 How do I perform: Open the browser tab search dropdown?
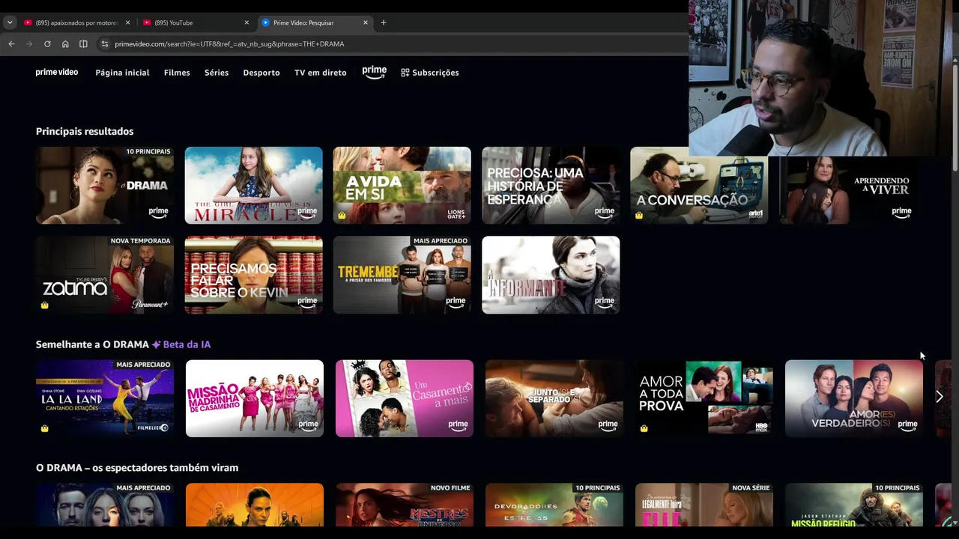(10, 22)
